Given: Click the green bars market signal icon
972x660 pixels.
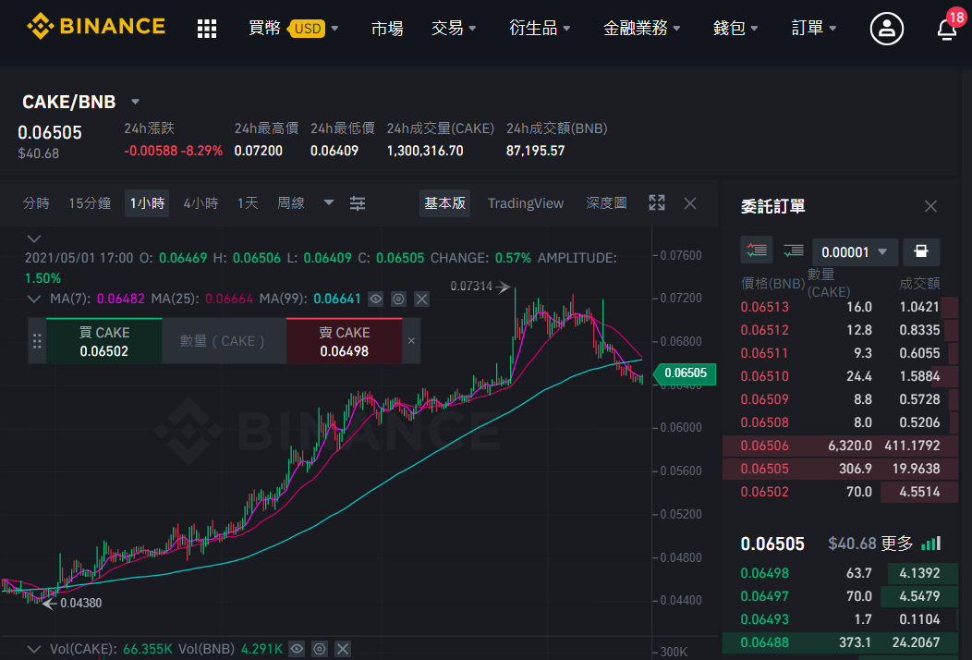Looking at the screenshot, I should 931,544.
